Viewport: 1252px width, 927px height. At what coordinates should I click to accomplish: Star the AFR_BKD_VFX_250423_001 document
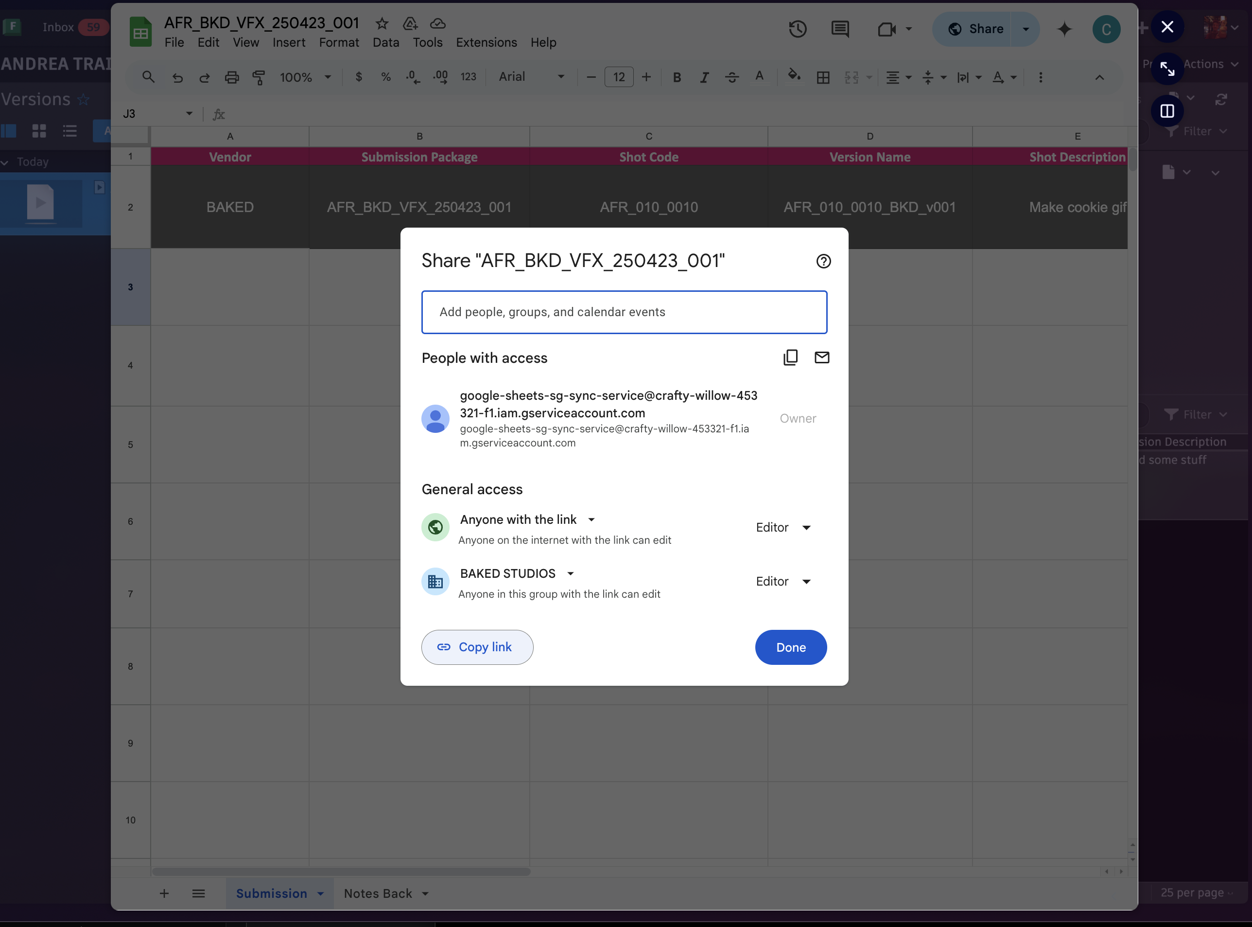[382, 23]
